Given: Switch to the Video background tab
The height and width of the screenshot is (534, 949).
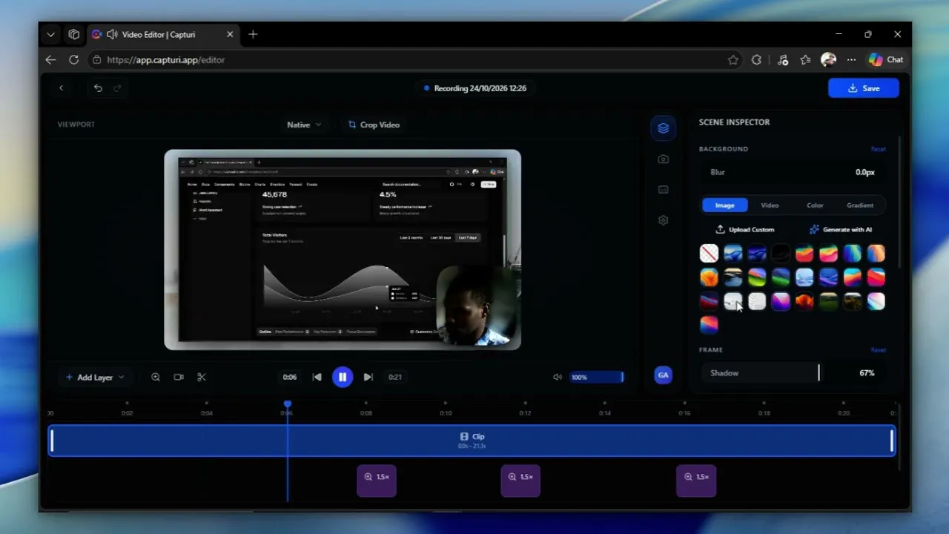Looking at the screenshot, I should pos(770,205).
